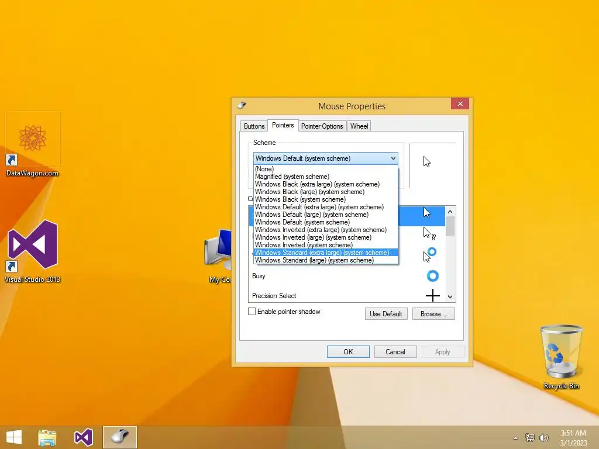599x449 pixels.
Task: Choose Windows Black (large) scheme
Action: point(325,192)
